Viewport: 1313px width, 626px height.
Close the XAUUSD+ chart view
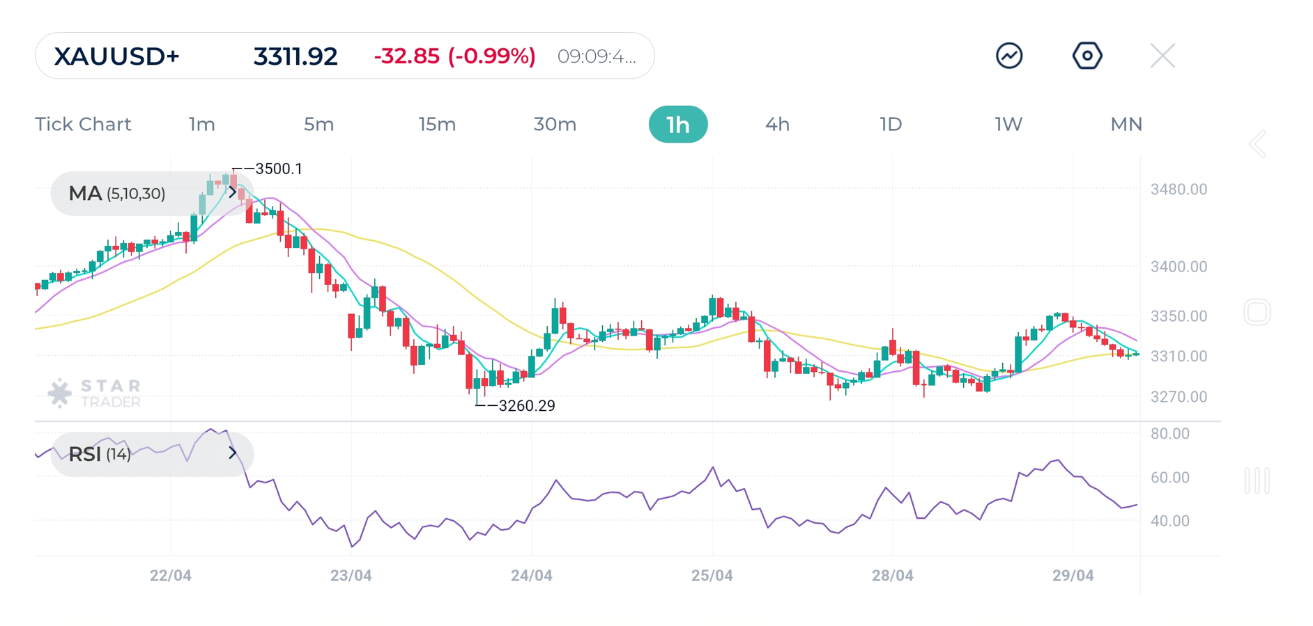pos(1162,56)
